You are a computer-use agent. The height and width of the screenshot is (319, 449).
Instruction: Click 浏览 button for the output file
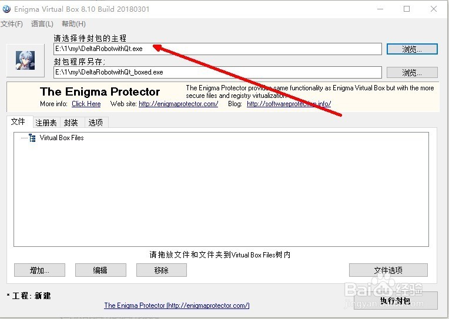pyautogui.click(x=412, y=72)
